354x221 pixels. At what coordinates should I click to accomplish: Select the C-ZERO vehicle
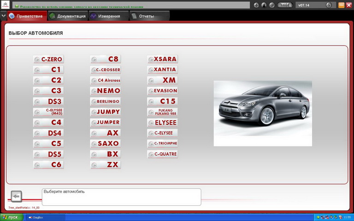tap(48, 59)
